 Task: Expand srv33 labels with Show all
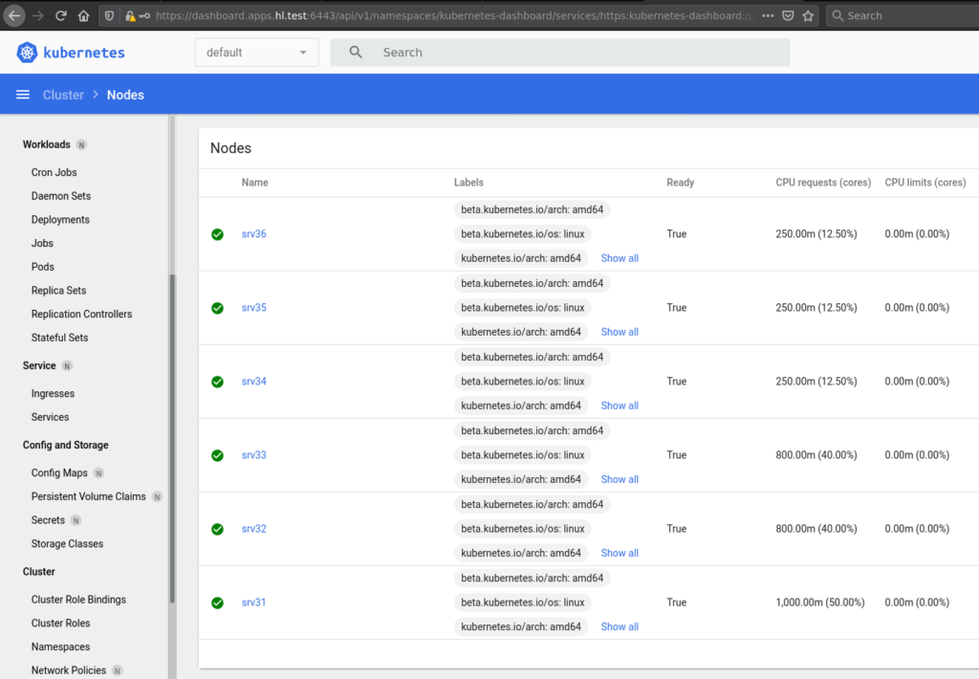[620, 478]
